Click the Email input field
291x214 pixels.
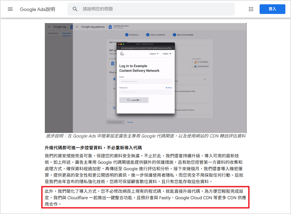tap(146, 81)
